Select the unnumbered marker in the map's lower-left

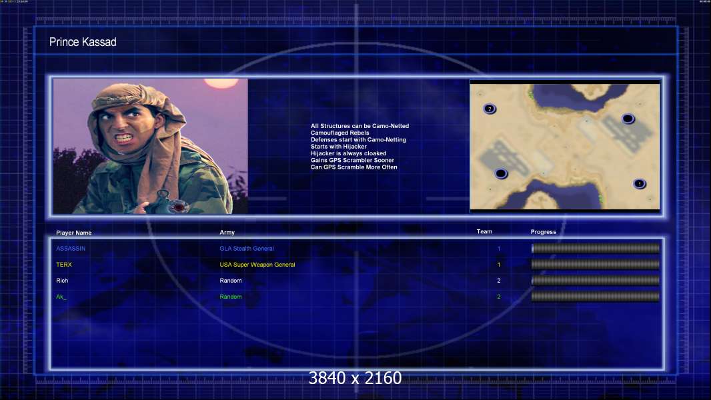(x=501, y=173)
